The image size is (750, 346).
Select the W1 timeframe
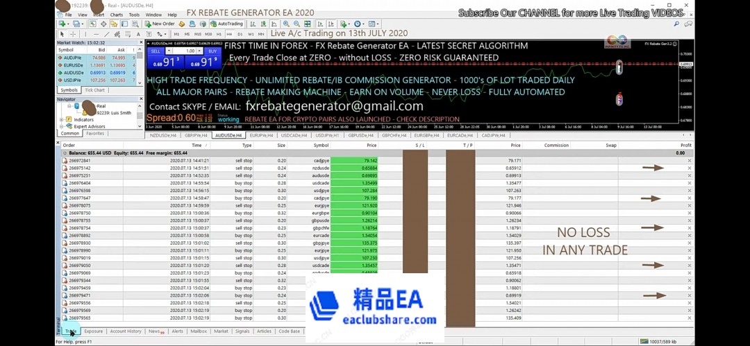[x=251, y=34]
